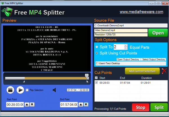Decrease End Point with down arrow

point(86,105)
